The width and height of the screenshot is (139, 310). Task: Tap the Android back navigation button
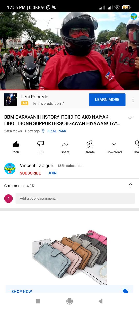(x=100, y=301)
